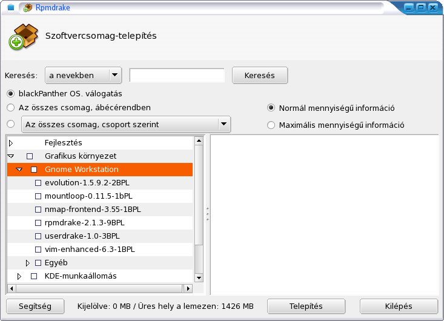The width and height of the screenshot is (444, 321).
Task: Click the pane splitter handle between panels
Action: click(208, 214)
